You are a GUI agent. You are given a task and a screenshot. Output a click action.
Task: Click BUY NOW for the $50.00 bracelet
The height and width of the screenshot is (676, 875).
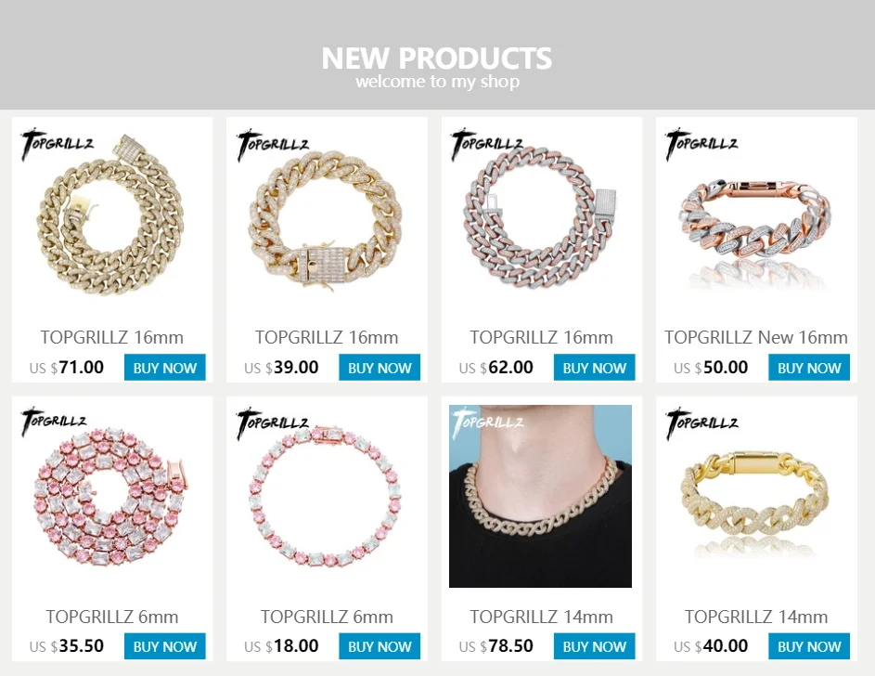809,368
